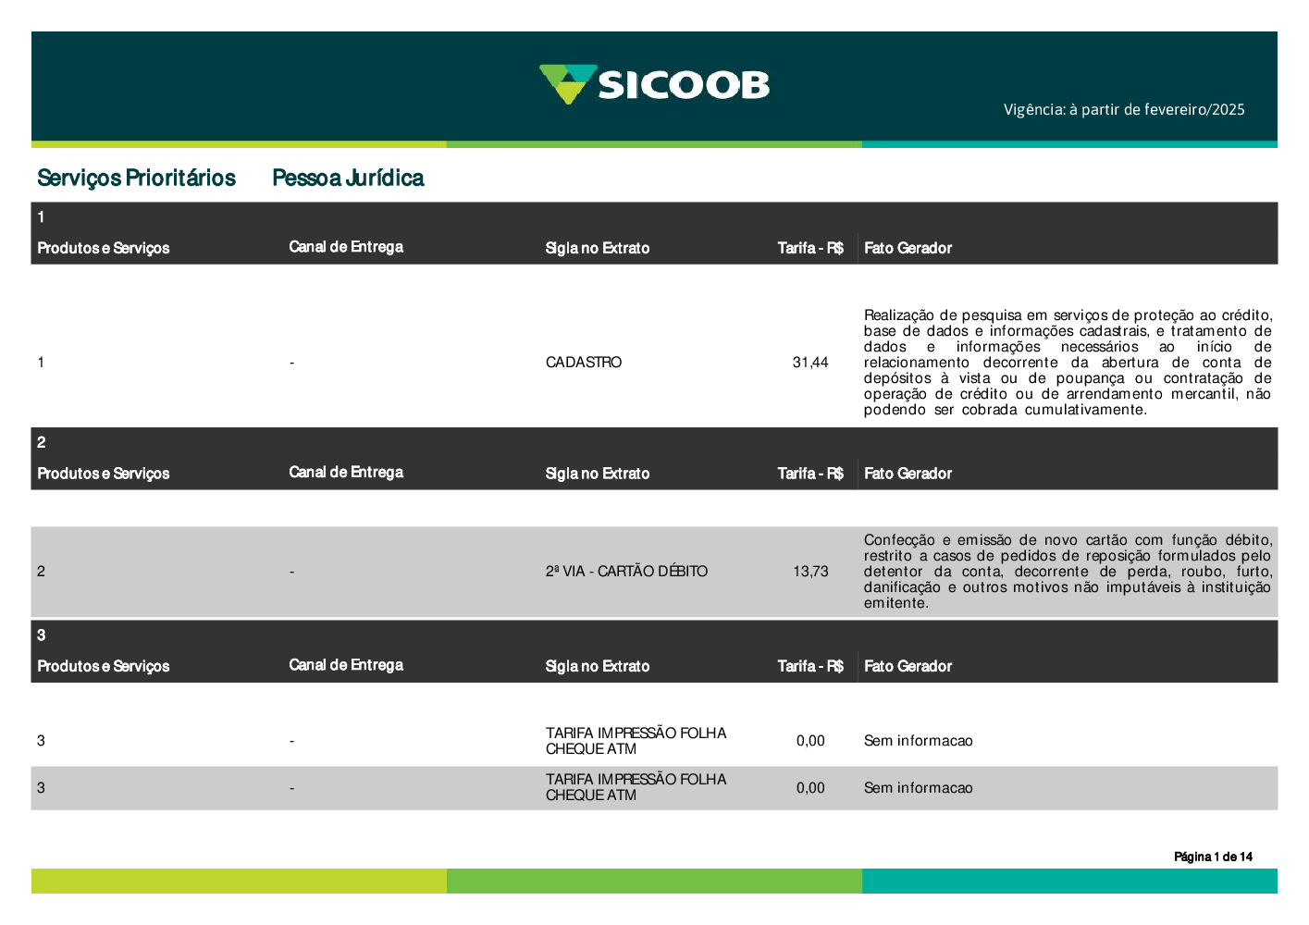Click the CADASTRO fato gerador description paragraph
Image resolution: width=1309 pixels, height=925 pixels.
pyautogui.click(x=1068, y=363)
